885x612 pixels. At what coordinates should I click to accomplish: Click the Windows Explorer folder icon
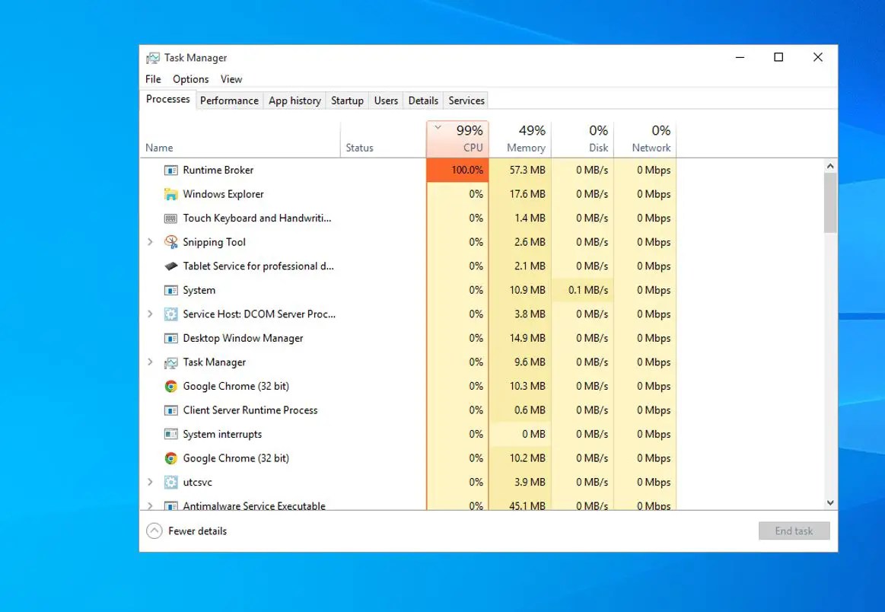(x=170, y=194)
